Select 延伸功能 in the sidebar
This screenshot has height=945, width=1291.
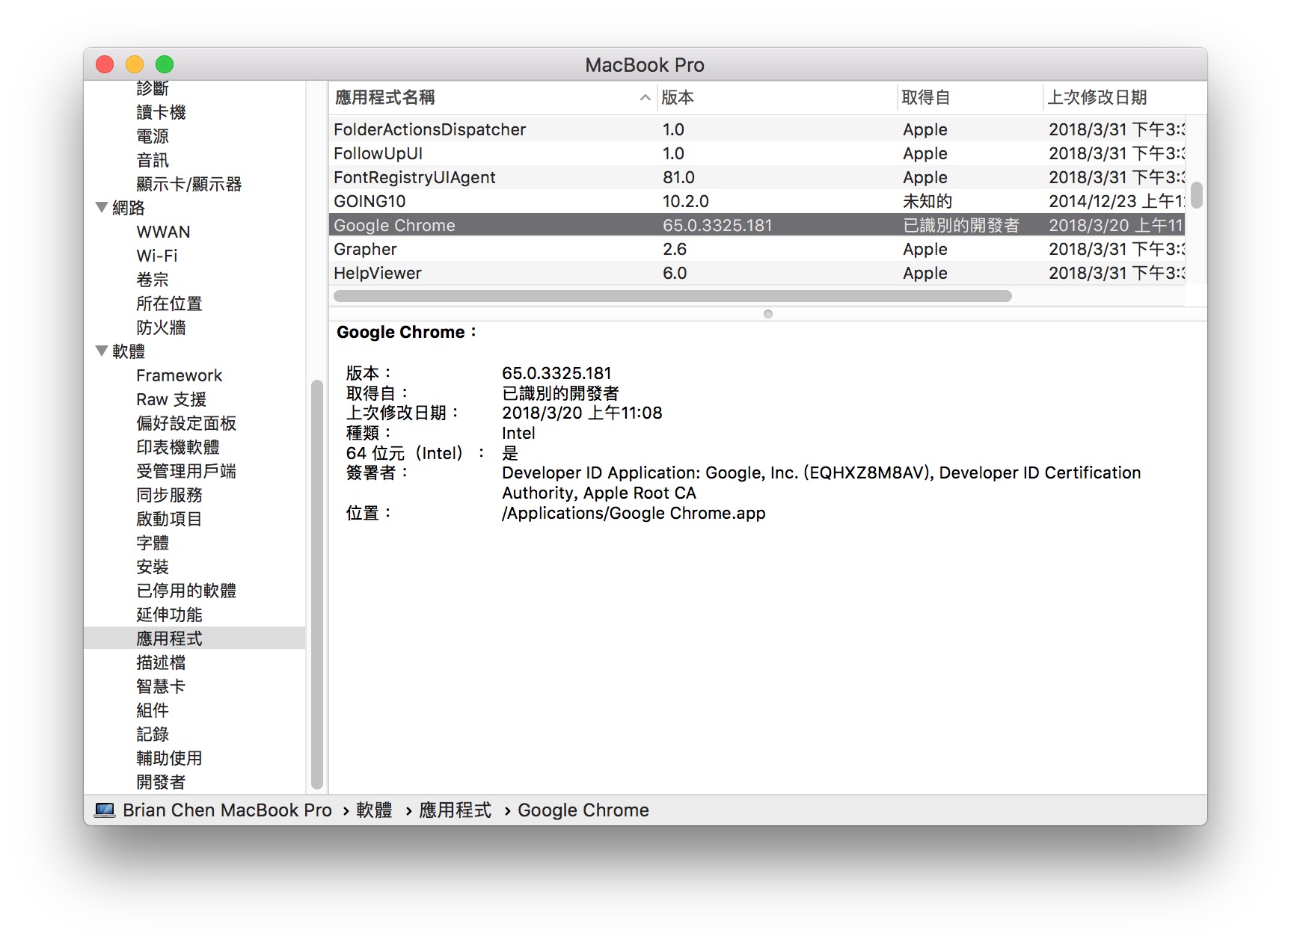coord(169,615)
